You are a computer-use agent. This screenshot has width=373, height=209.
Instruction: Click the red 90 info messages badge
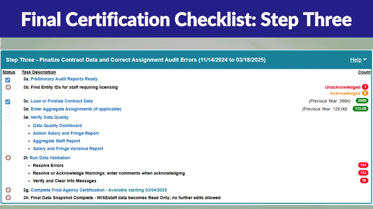[364, 181]
